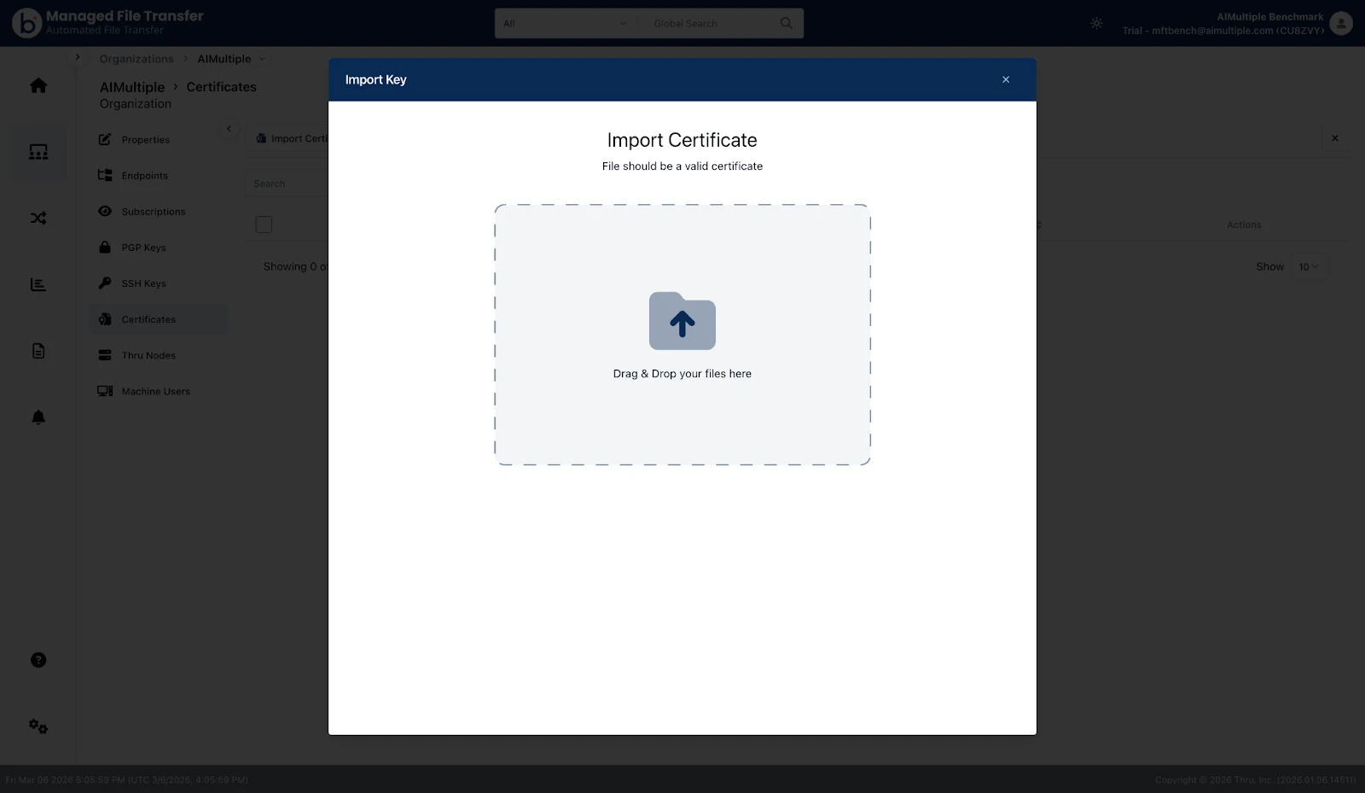This screenshot has width=1365, height=793.
Task: Open the Home icon in left rail
Action: (38, 85)
